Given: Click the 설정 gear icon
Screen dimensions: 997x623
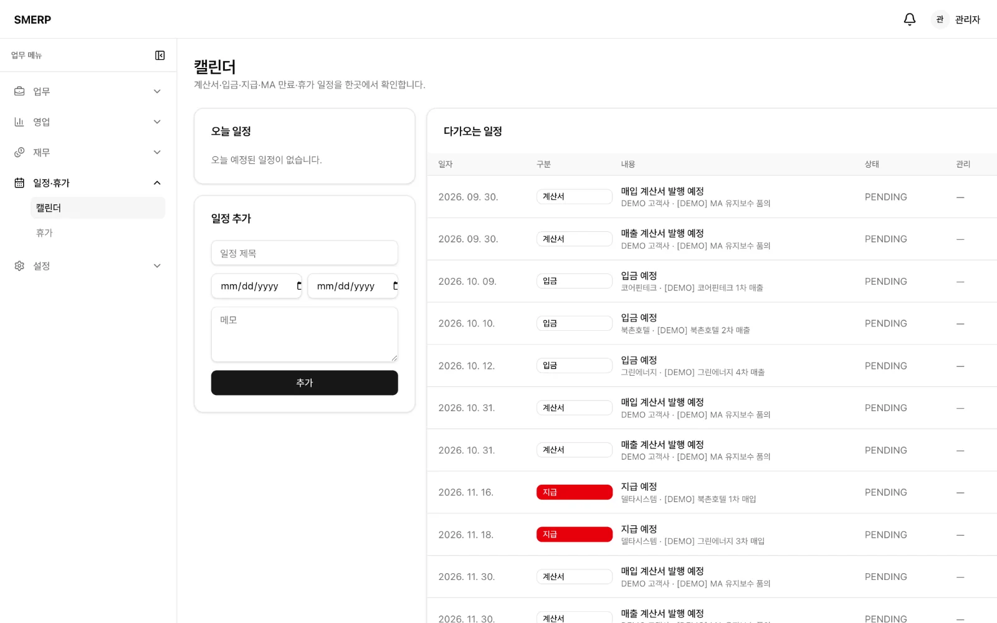Looking at the screenshot, I should pos(19,266).
